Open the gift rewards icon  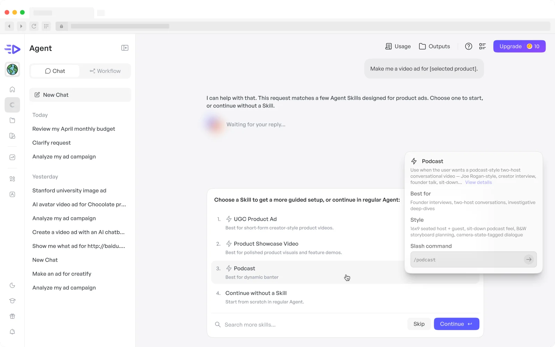pos(12,316)
